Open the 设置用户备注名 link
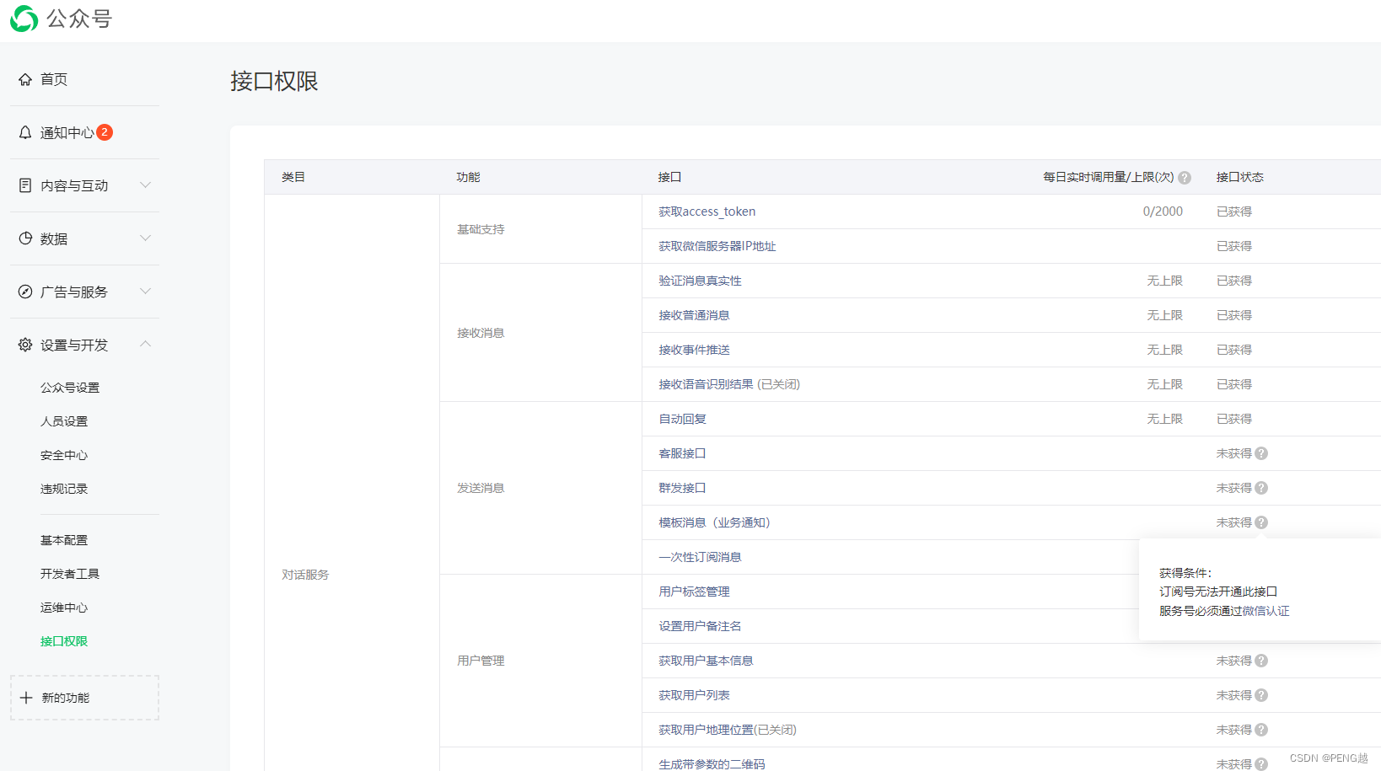The height and width of the screenshot is (771, 1381). pos(700,626)
